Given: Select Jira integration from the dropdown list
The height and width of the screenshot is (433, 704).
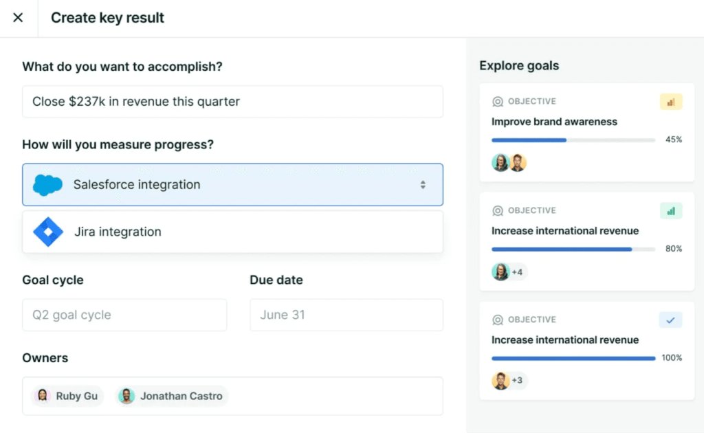Looking at the screenshot, I should (118, 232).
